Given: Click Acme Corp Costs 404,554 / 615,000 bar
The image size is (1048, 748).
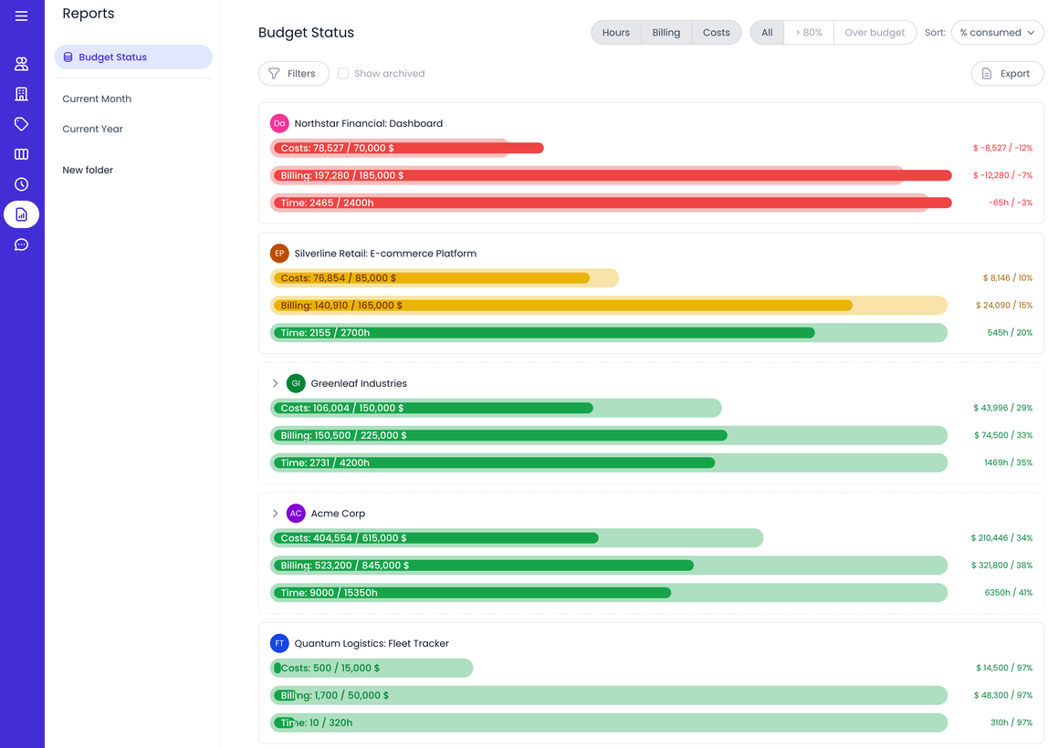Looking at the screenshot, I should point(517,538).
